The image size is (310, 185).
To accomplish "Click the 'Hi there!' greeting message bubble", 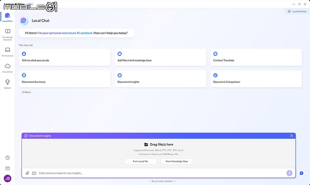I will [x=77, y=33].
